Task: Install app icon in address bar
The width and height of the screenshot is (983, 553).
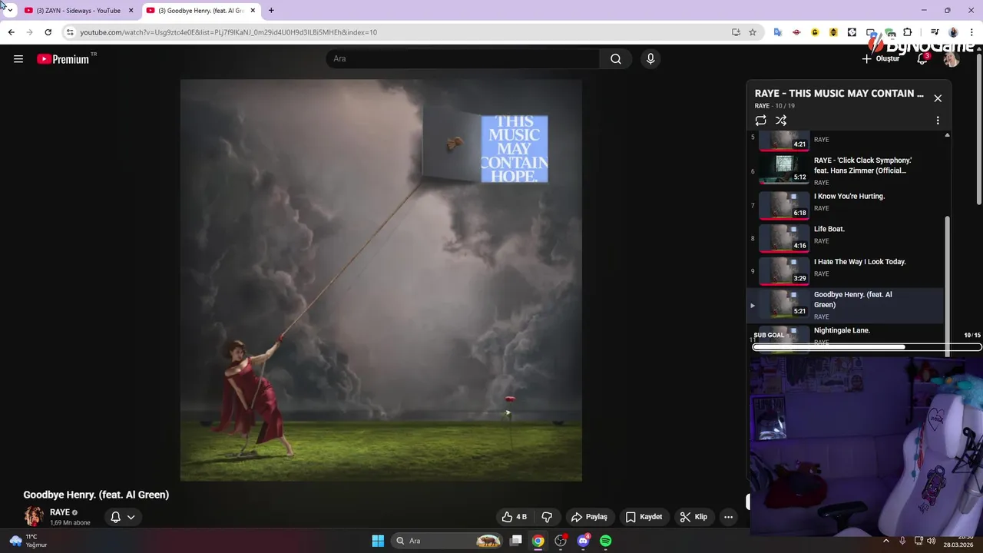Action: [x=736, y=32]
